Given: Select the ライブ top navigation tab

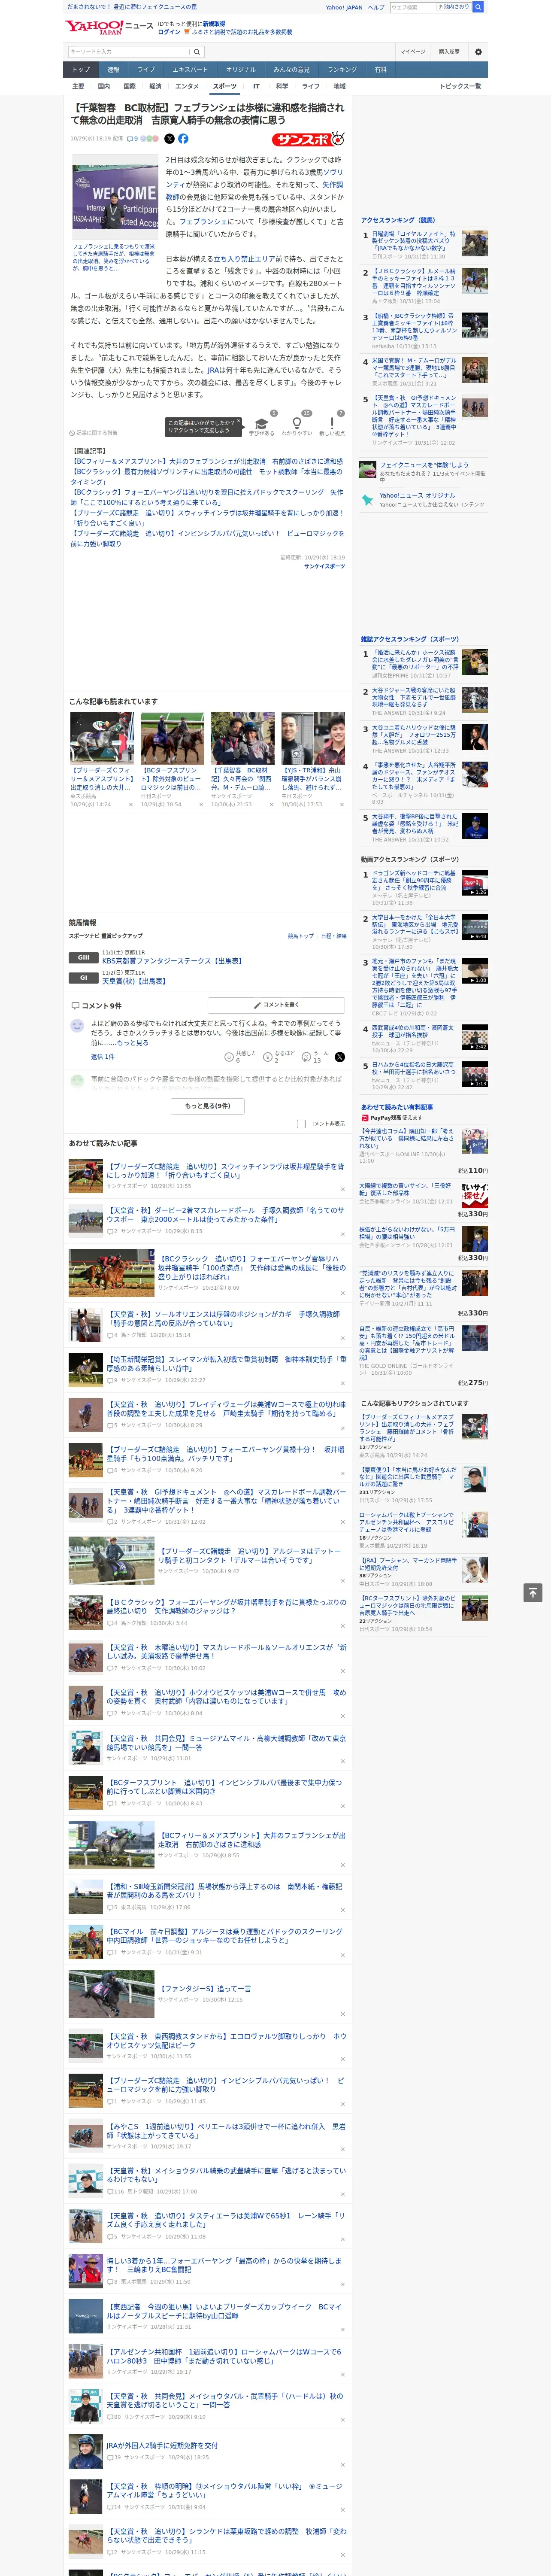Looking at the screenshot, I should tap(146, 70).
